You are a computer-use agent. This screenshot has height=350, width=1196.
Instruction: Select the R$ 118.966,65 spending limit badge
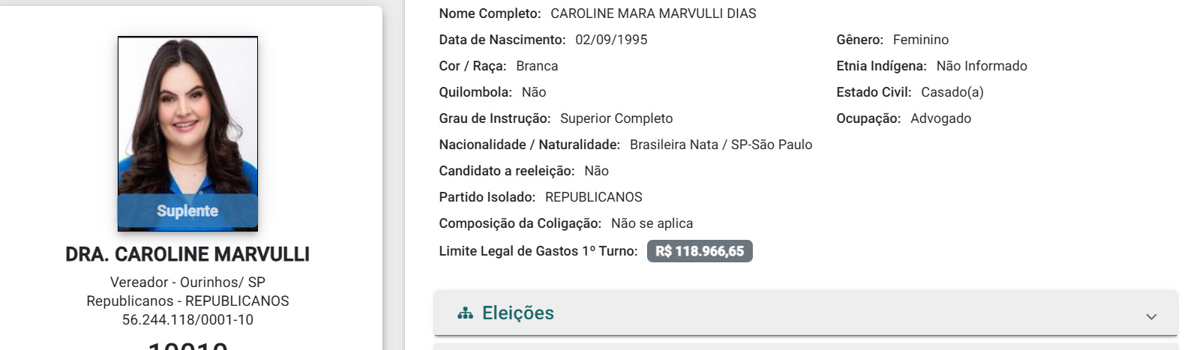(x=700, y=251)
